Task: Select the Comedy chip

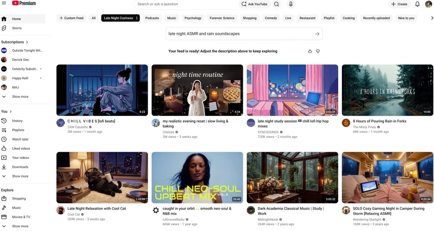Action: pyautogui.click(x=271, y=18)
